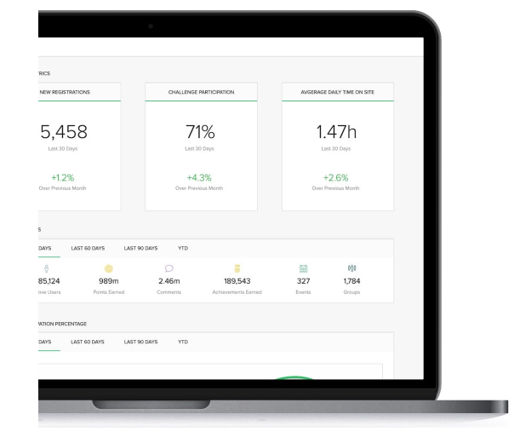
Task: Click the 2.46m comments value
Action: coord(169,281)
